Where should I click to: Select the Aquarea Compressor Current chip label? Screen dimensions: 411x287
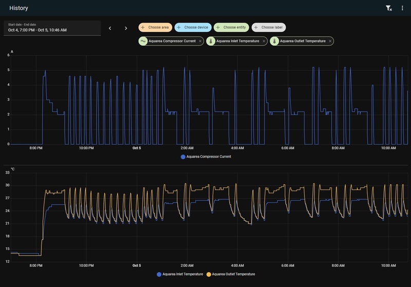(172, 41)
